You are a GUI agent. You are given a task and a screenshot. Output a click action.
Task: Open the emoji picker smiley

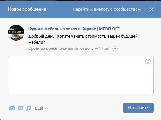click(148, 61)
